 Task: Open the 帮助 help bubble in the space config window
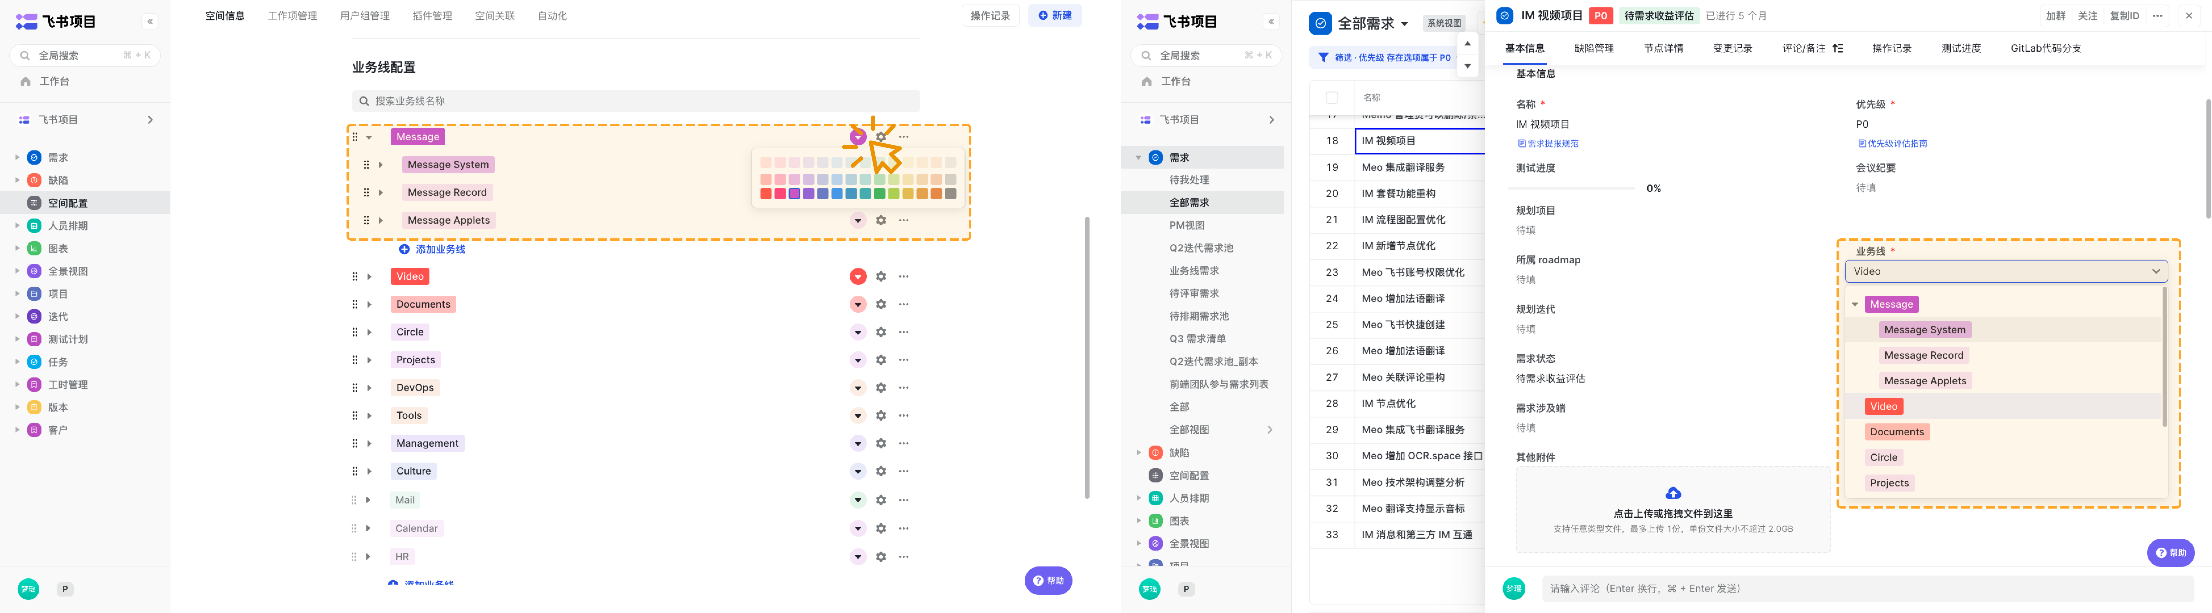(1048, 580)
